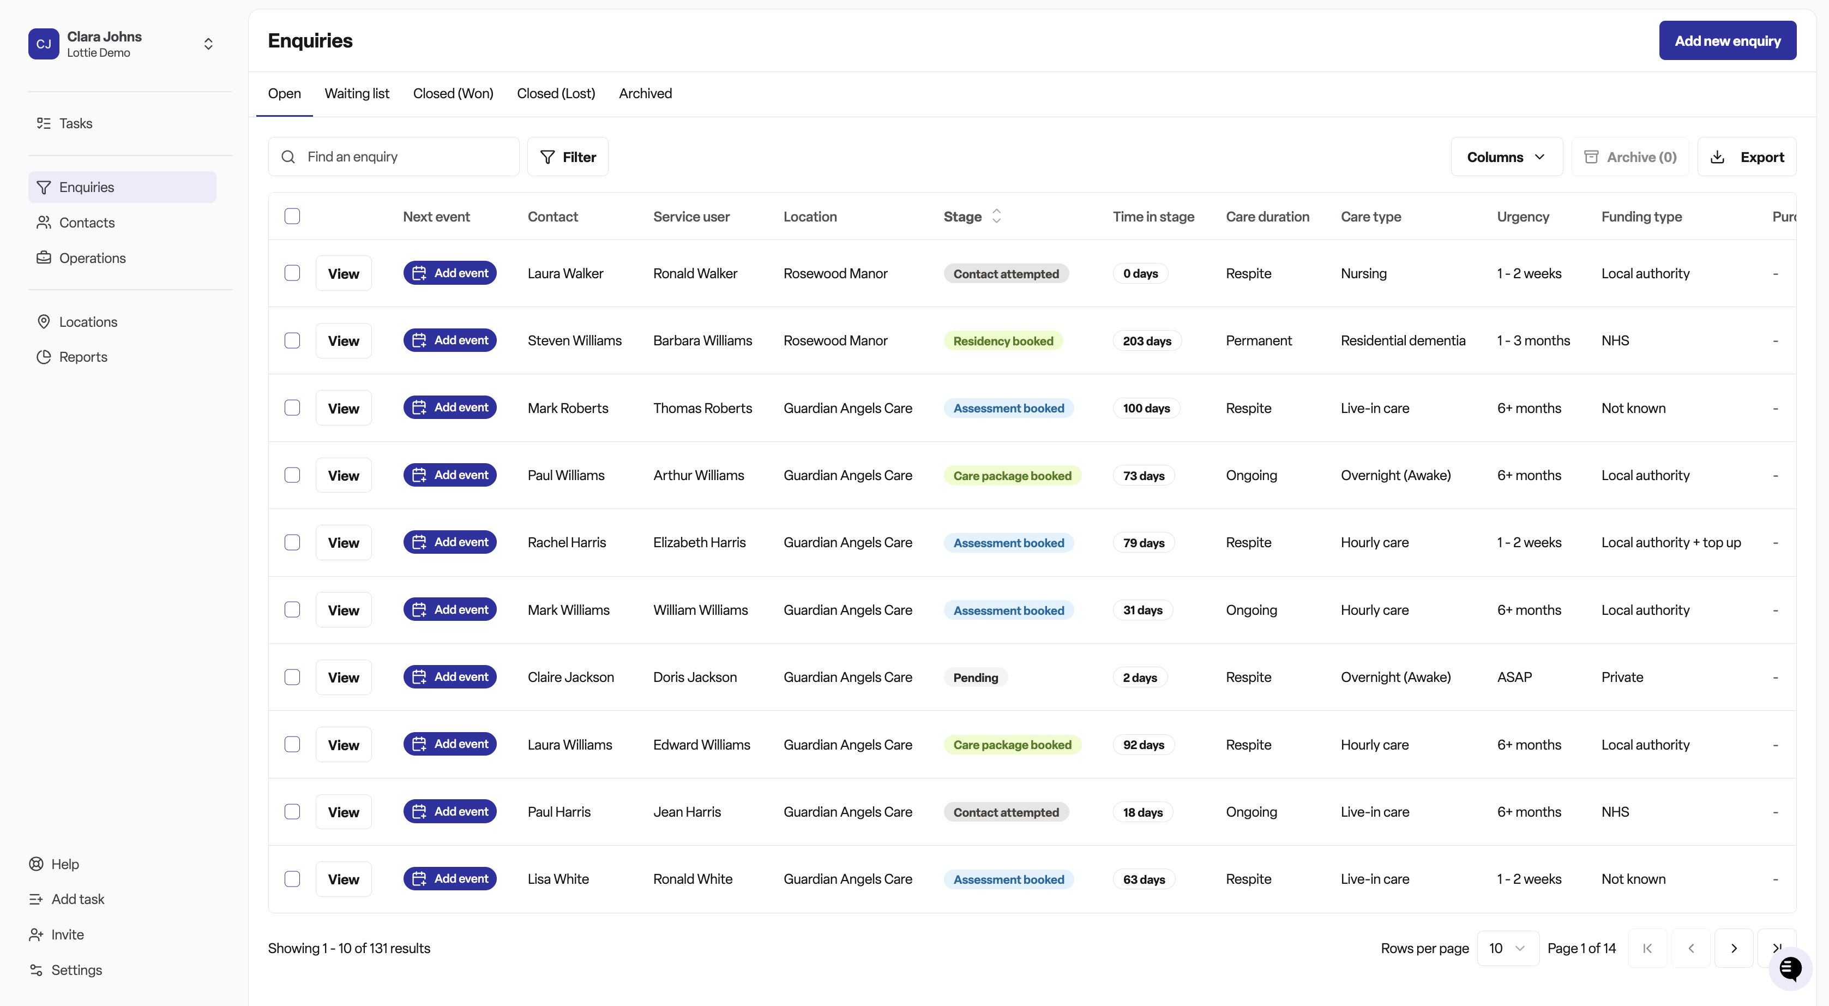The width and height of the screenshot is (1829, 1006).
Task: Open the Filter button
Action: coord(568,157)
